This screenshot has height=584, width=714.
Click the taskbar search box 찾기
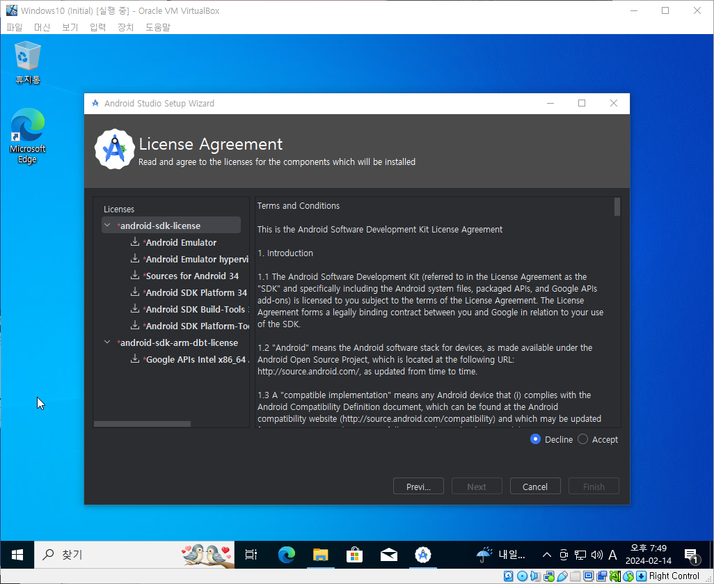pos(134,554)
